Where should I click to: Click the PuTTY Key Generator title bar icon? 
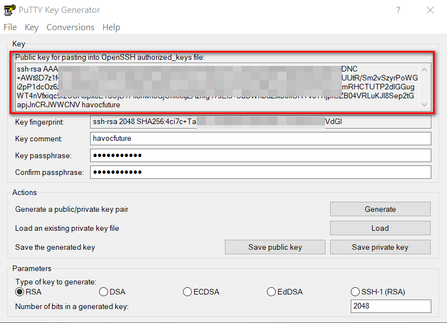click(x=10, y=10)
